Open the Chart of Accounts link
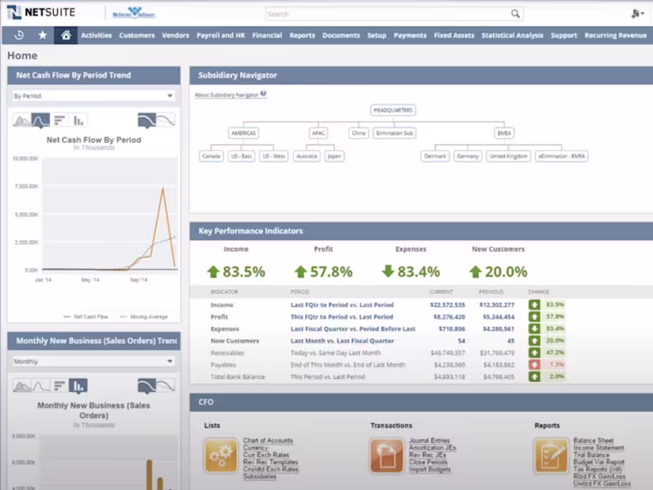 click(268, 440)
